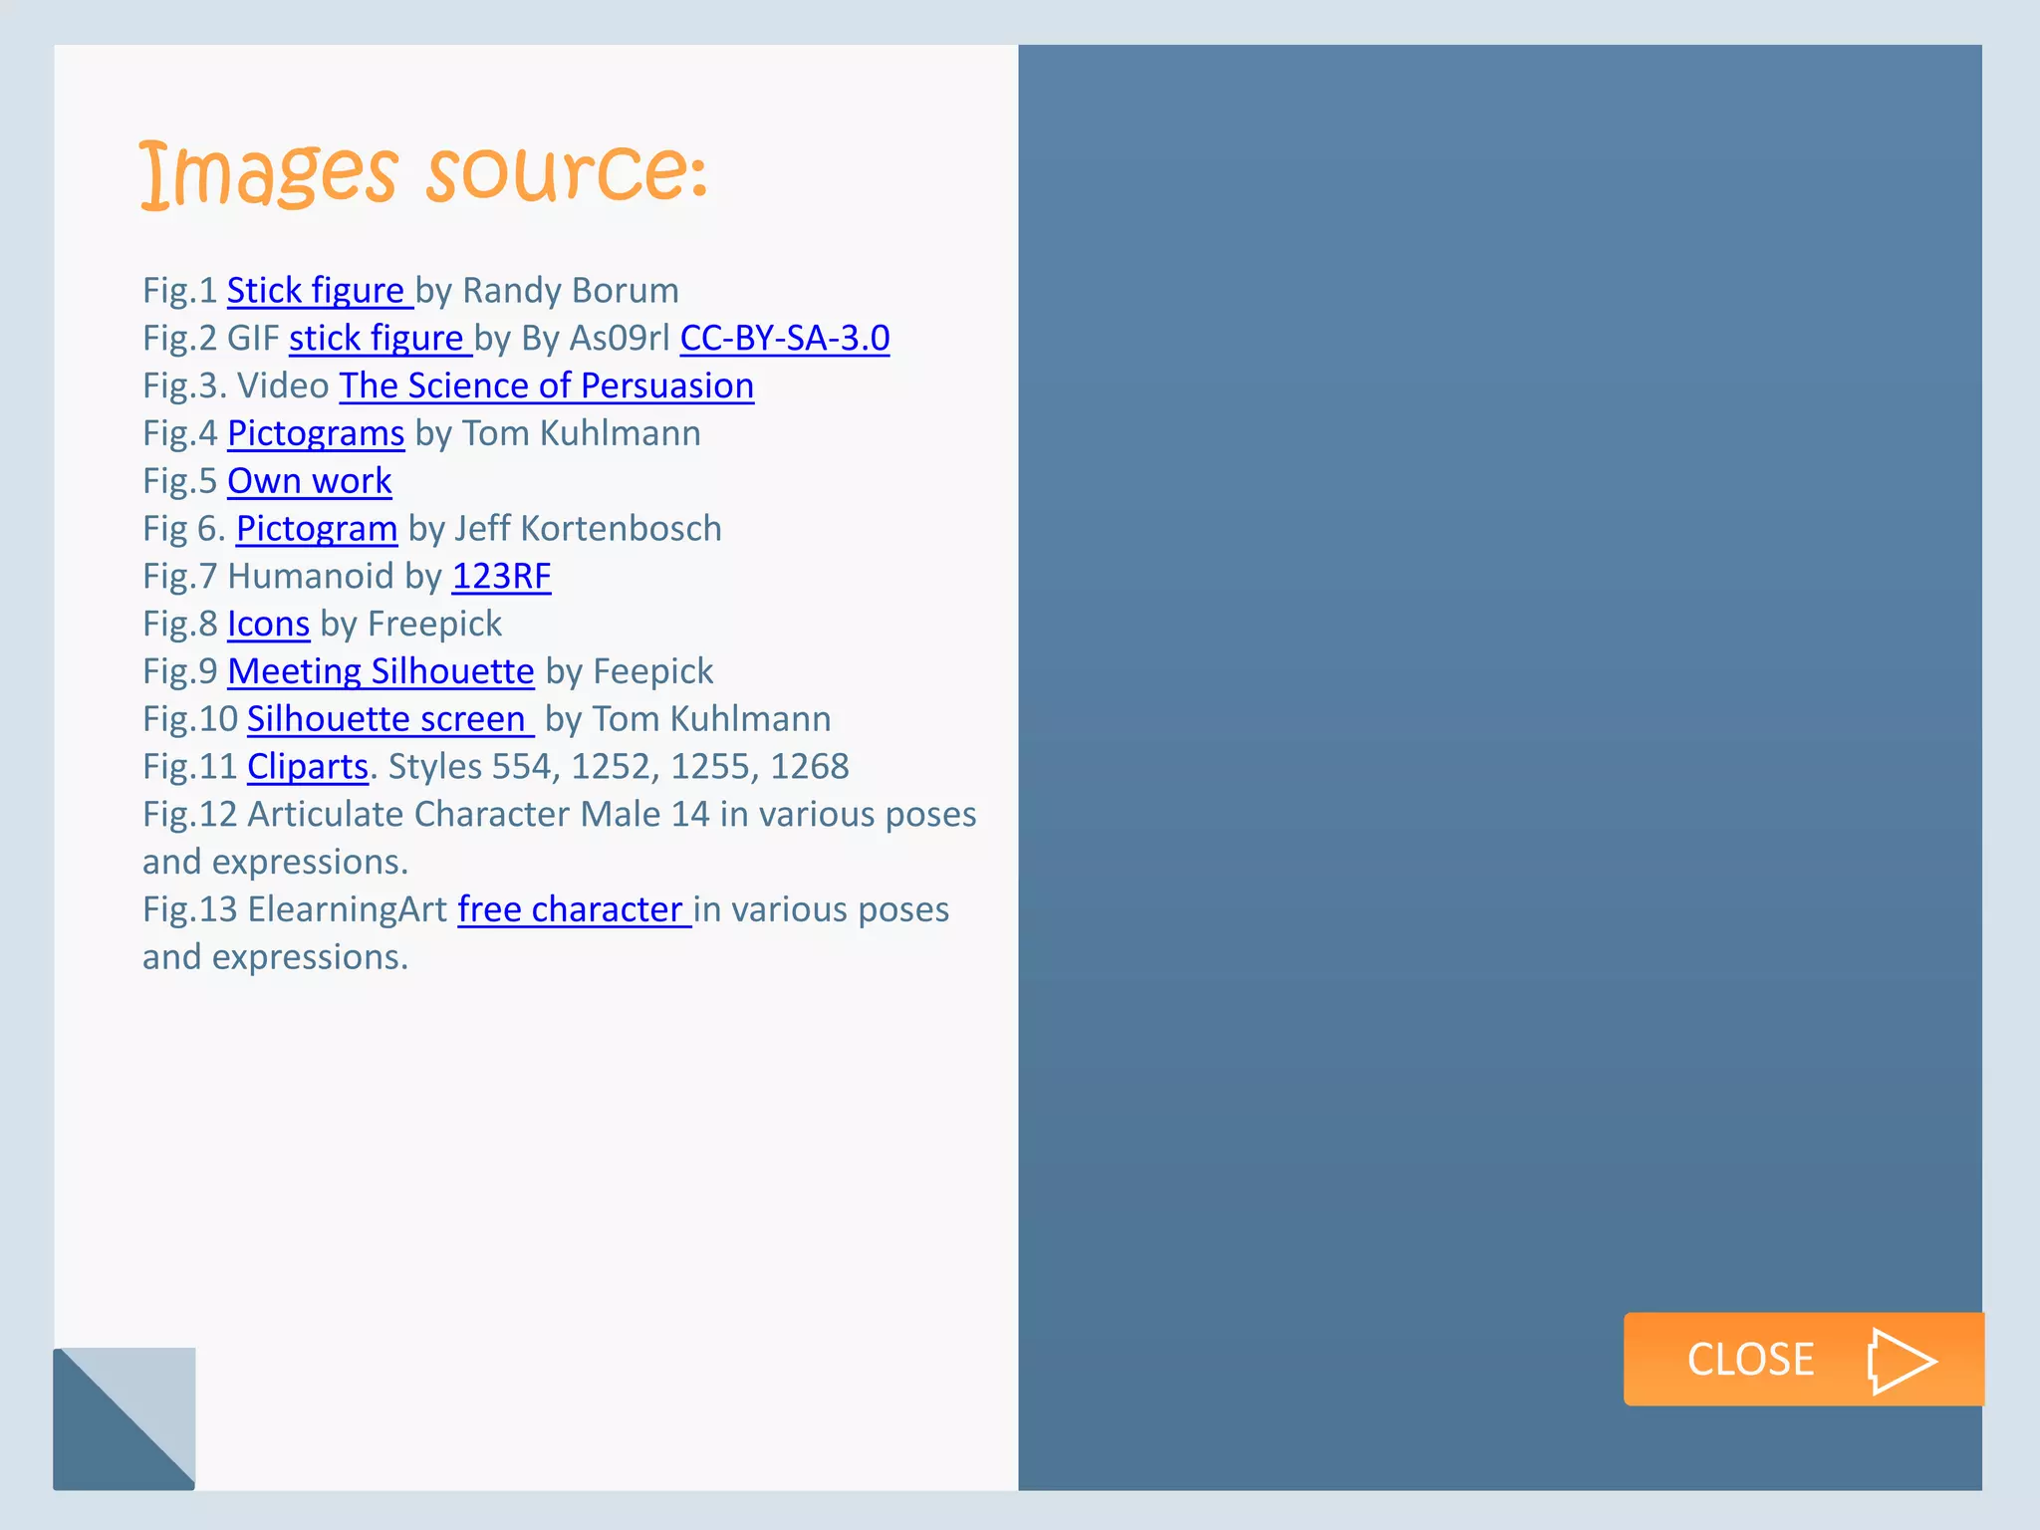
Task: Open The Science of Persuasion video link
Action: pos(546,386)
